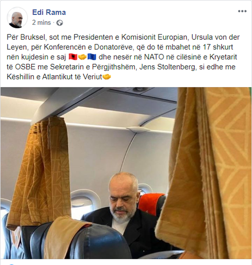Click the date 17 shkurt in text
The height and width of the screenshot is (265, 252).
pyautogui.click(x=218, y=47)
